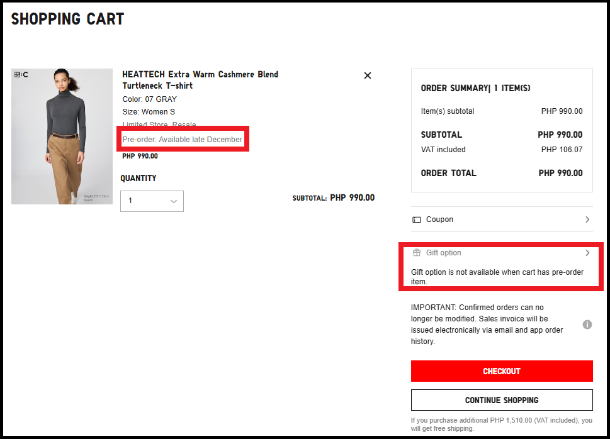The width and height of the screenshot is (610, 439).
Task: Click the ORDER TOTAL amount
Action: click(560, 173)
